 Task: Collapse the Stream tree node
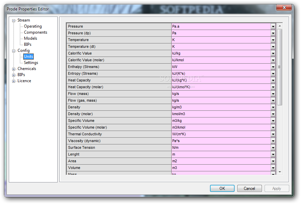tap(13, 21)
